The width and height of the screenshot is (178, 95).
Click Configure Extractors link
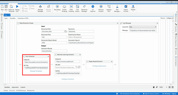(68, 79)
